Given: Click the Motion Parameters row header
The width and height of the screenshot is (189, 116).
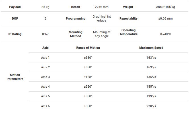Looking at the screenshot, I should 15,77.
